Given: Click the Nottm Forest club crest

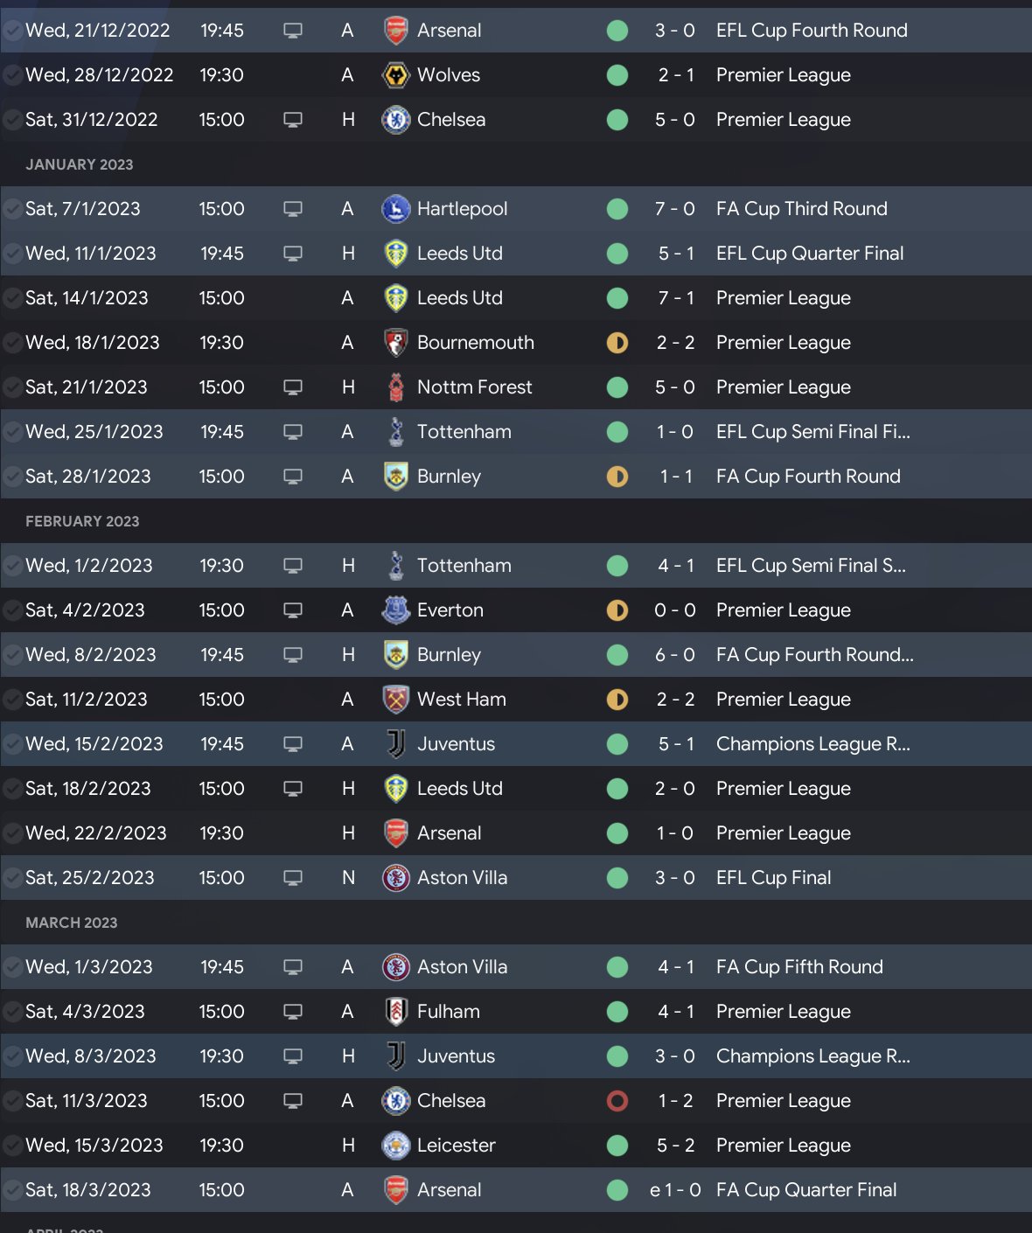Looking at the screenshot, I should point(396,387).
